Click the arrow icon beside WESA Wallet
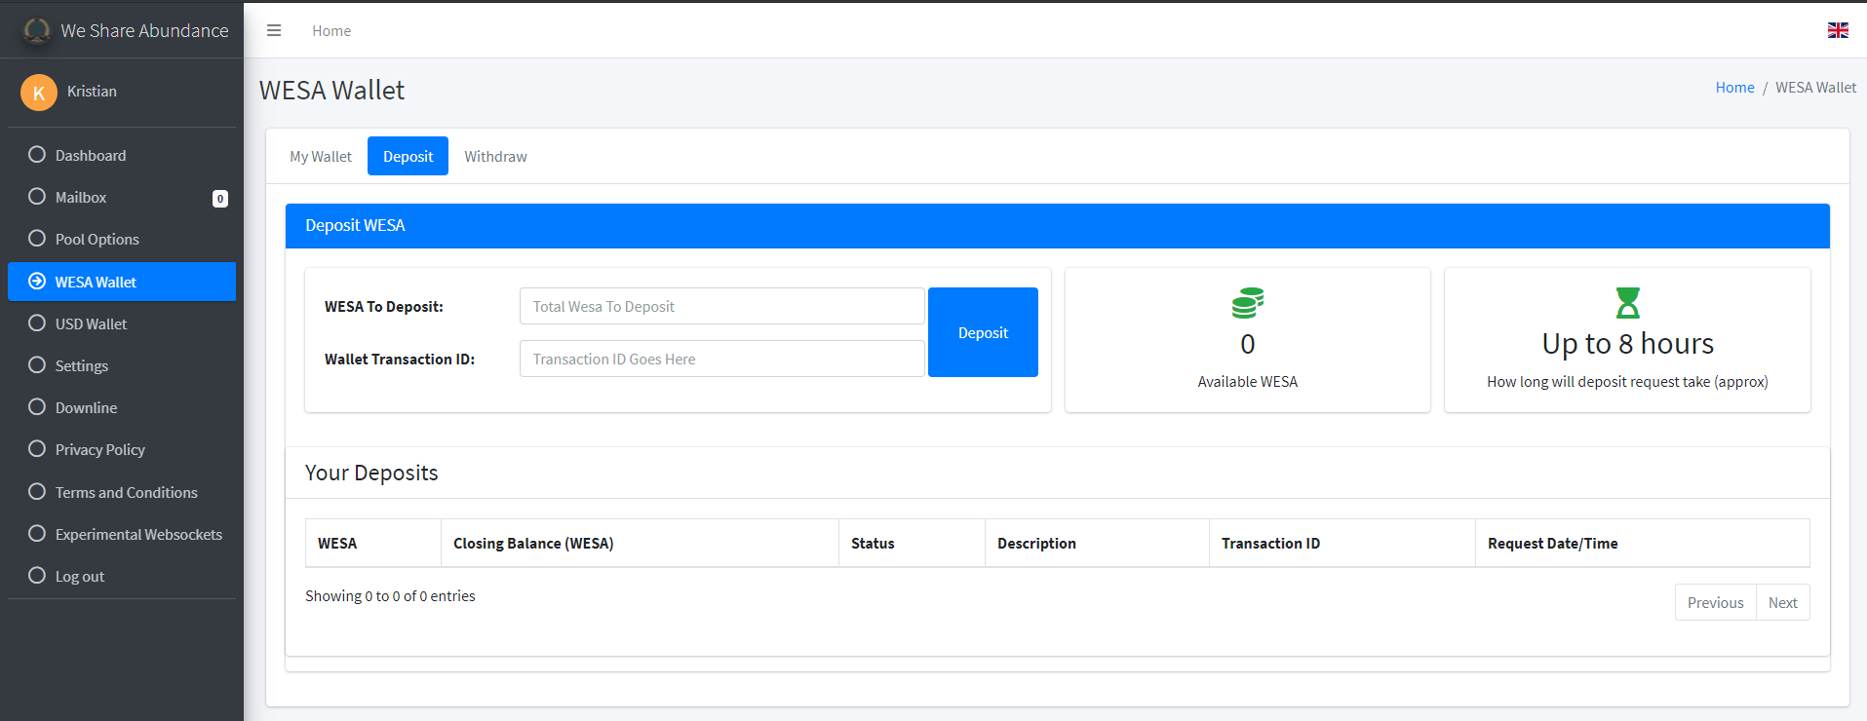 [x=37, y=281]
